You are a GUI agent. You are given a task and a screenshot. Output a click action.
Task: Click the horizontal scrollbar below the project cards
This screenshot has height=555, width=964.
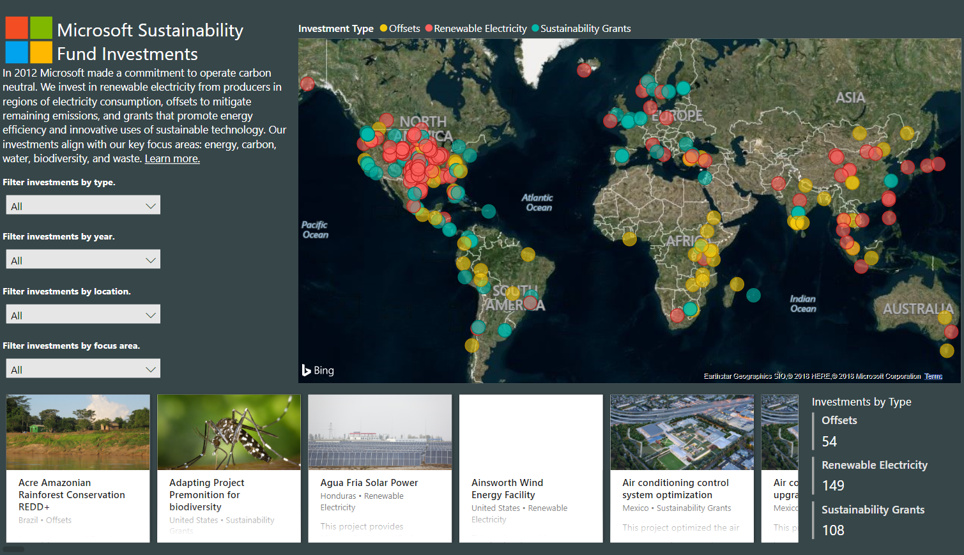14,549
